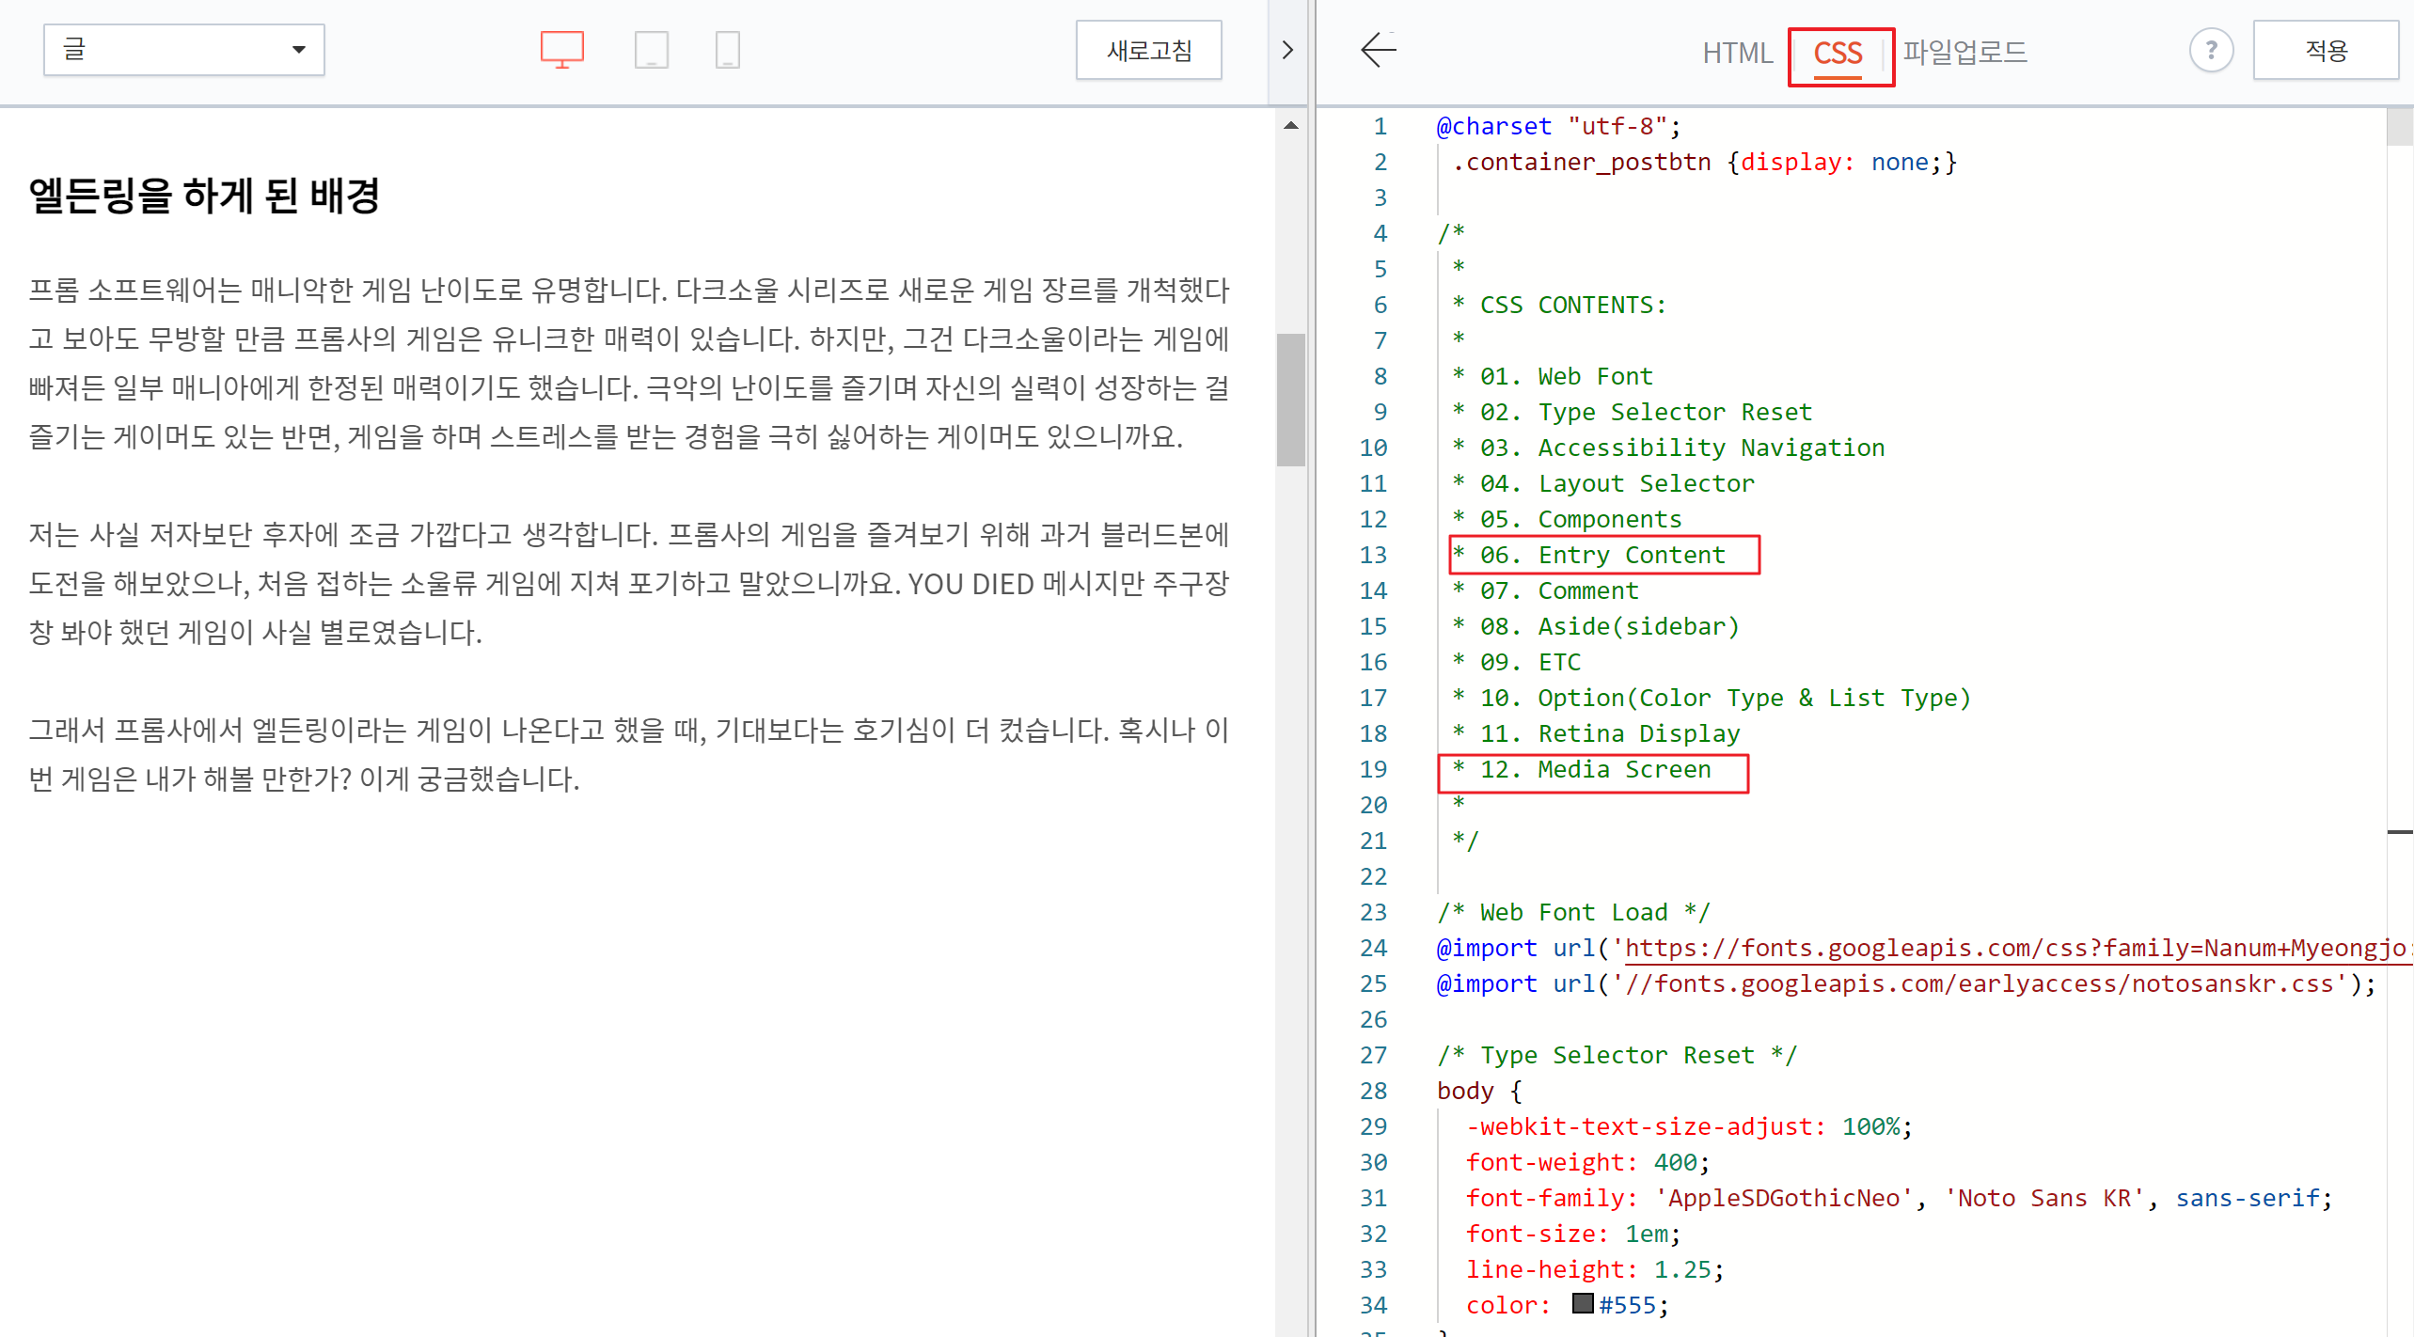Switch to mobile phone preview icon

click(x=727, y=50)
